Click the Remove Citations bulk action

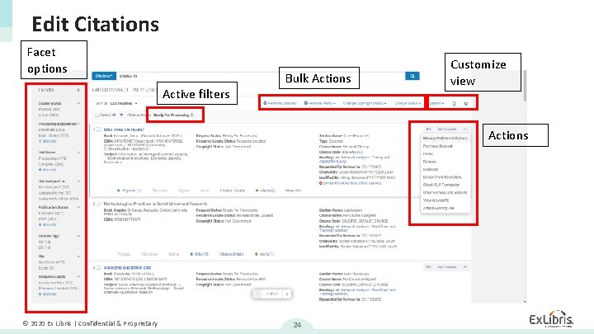(x=280, y=103)
